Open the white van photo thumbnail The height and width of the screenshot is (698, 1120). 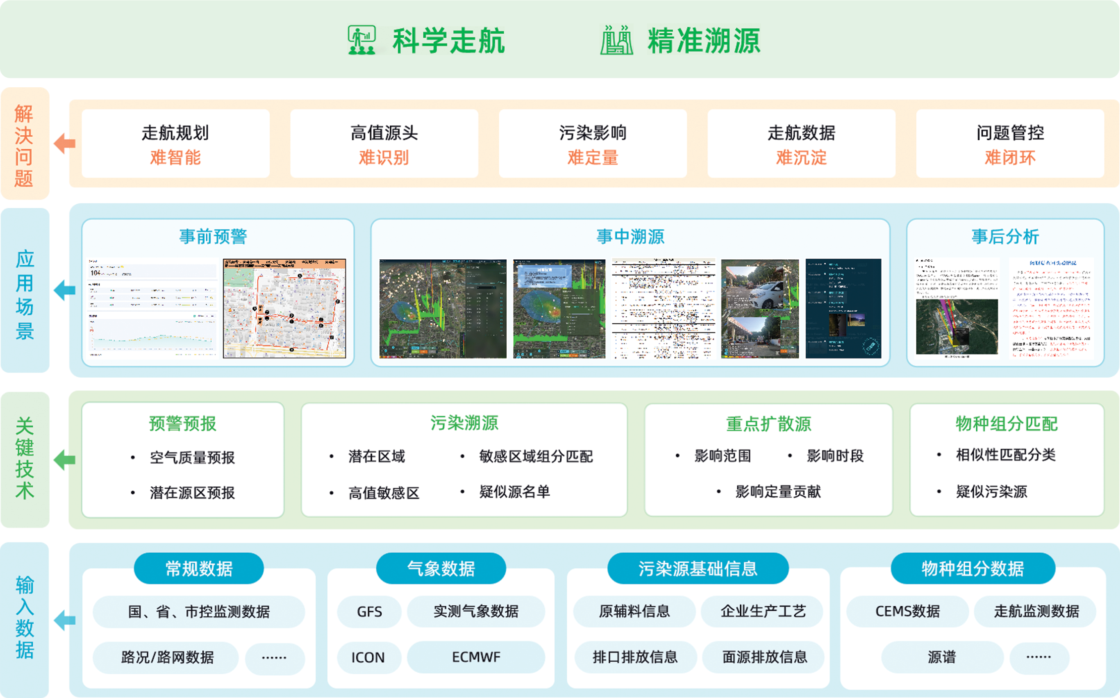(x=760, y=308)
